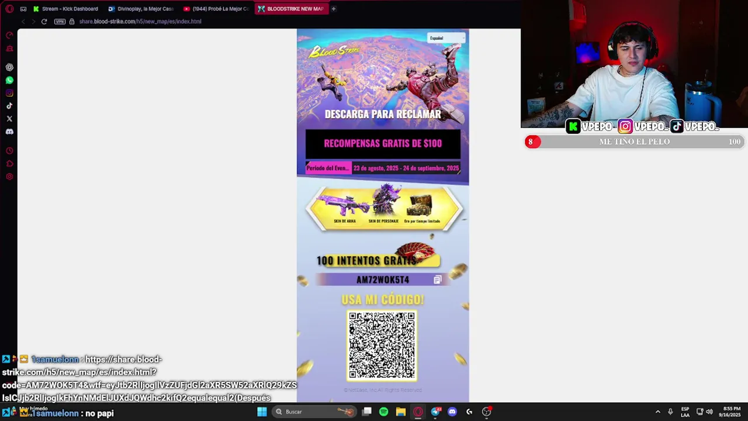Click the DESCARGA PARA RECLAMAR heading

pyautogui.click(x=383, y=114)
